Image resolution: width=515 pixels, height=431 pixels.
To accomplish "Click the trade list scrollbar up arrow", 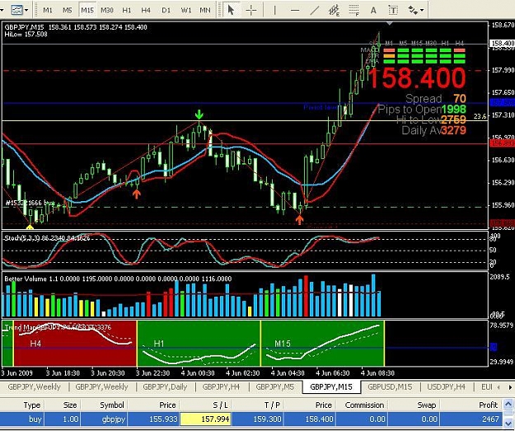I will 508,404.
